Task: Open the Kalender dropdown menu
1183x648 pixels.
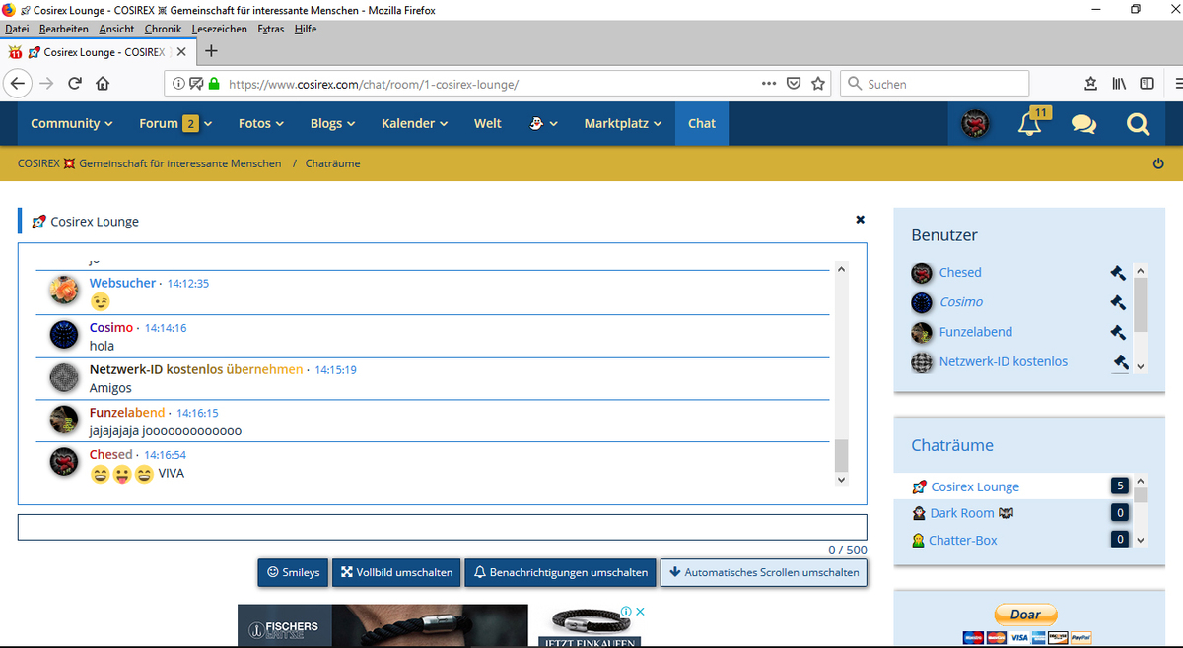Action: click(414, 123)
